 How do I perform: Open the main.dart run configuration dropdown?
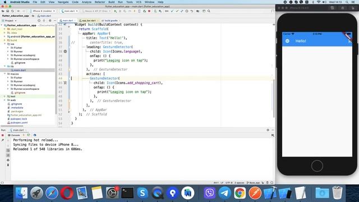pos(70,11)
